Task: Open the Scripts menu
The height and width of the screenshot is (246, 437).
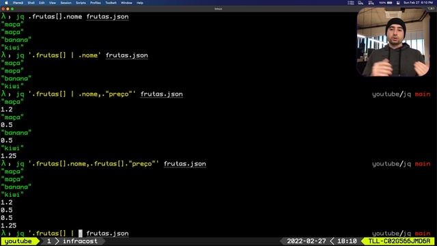Action: 81,3
